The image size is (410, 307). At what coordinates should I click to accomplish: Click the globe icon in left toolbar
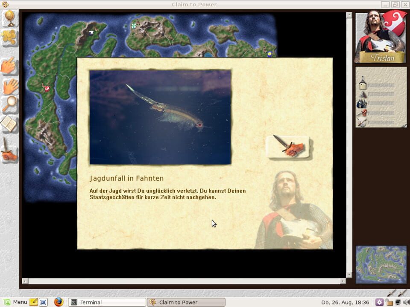click(9, 18)
